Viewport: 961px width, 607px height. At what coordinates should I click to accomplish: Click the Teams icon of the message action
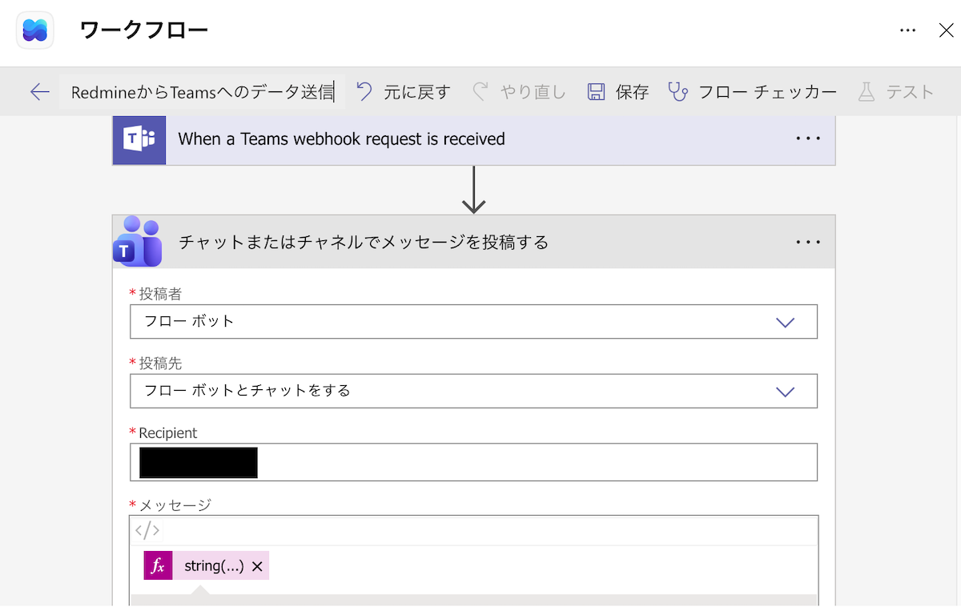[138, 242]
